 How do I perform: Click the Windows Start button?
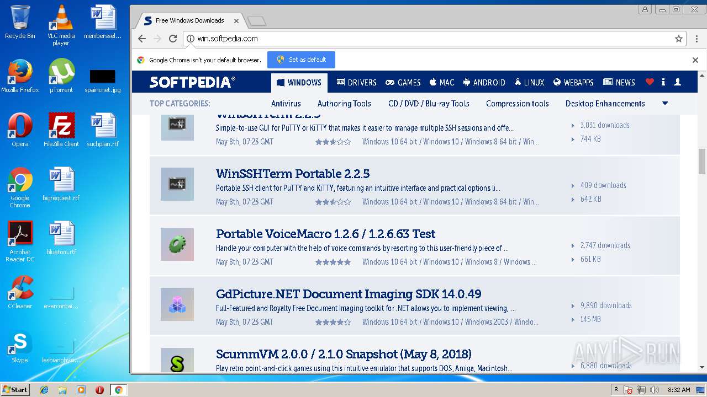[15, 390]
